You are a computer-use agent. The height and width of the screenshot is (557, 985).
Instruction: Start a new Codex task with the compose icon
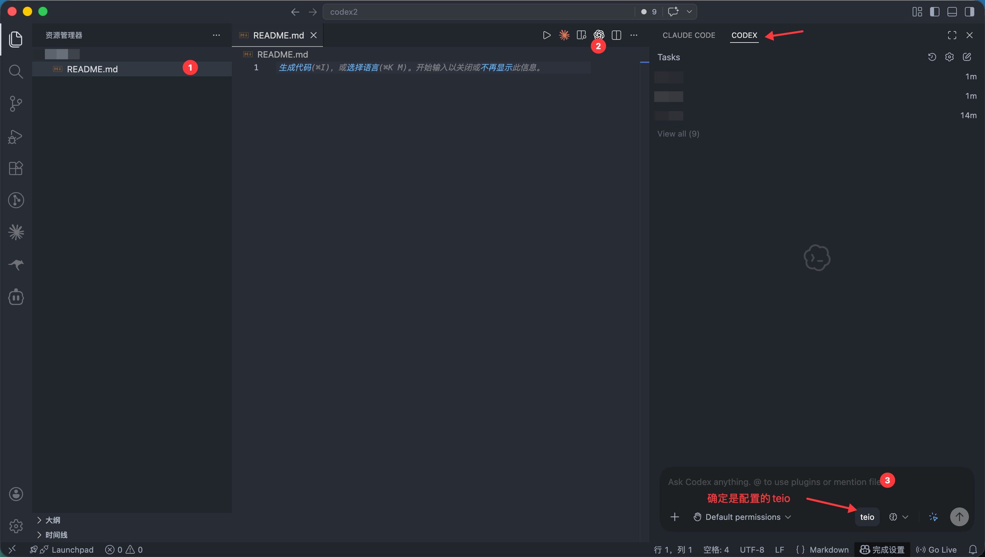[967, 57]
